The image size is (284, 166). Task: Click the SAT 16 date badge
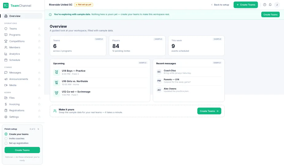pyautogui.click(x=57, y=83)
